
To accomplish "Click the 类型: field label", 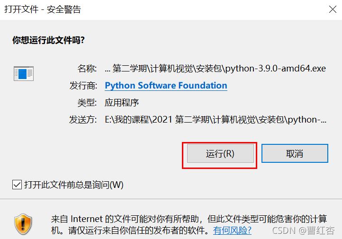I will pyautogui.click(x=87, y=102).
